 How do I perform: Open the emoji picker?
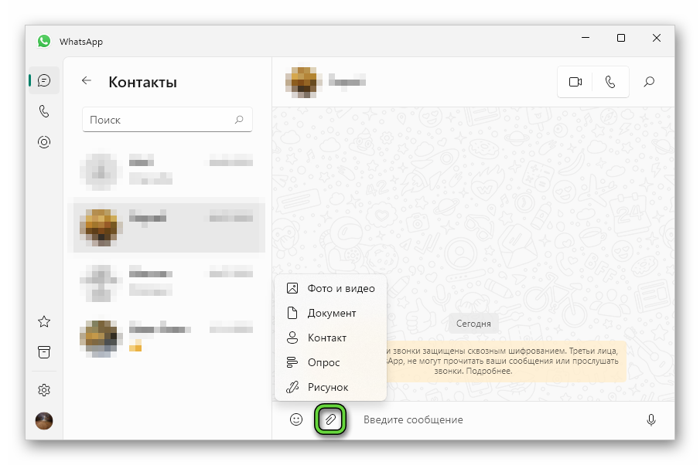point(296,419)
